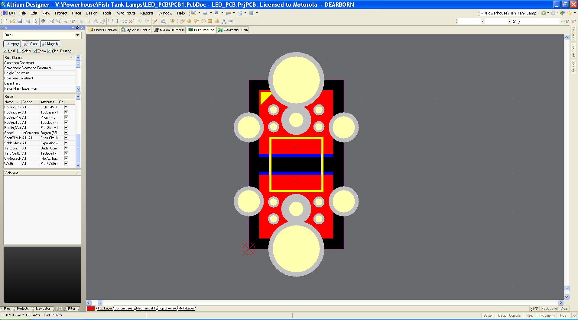Click the New document icon
The width and height of the screenshot is (578, 320).
coord(5,21)
